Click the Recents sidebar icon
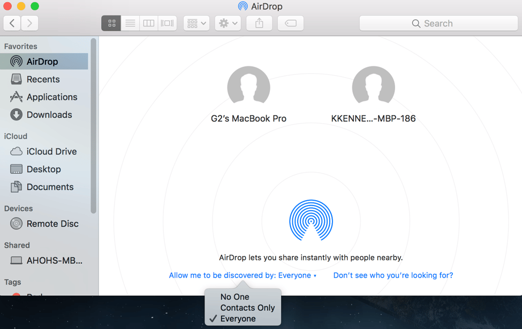Image resolution: width=522 pixels, height=329 pixels. coord(16,79)
